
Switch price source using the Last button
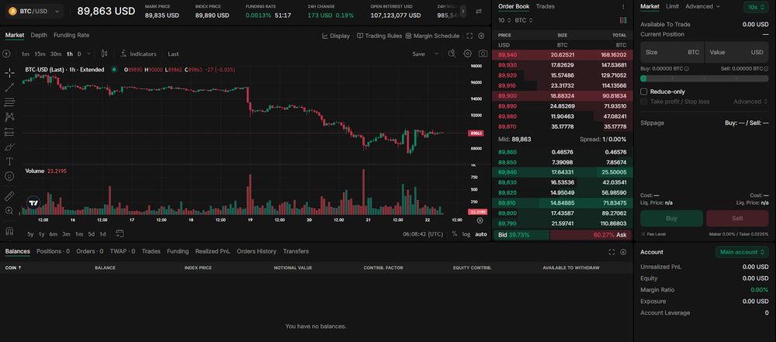point(173,54)
